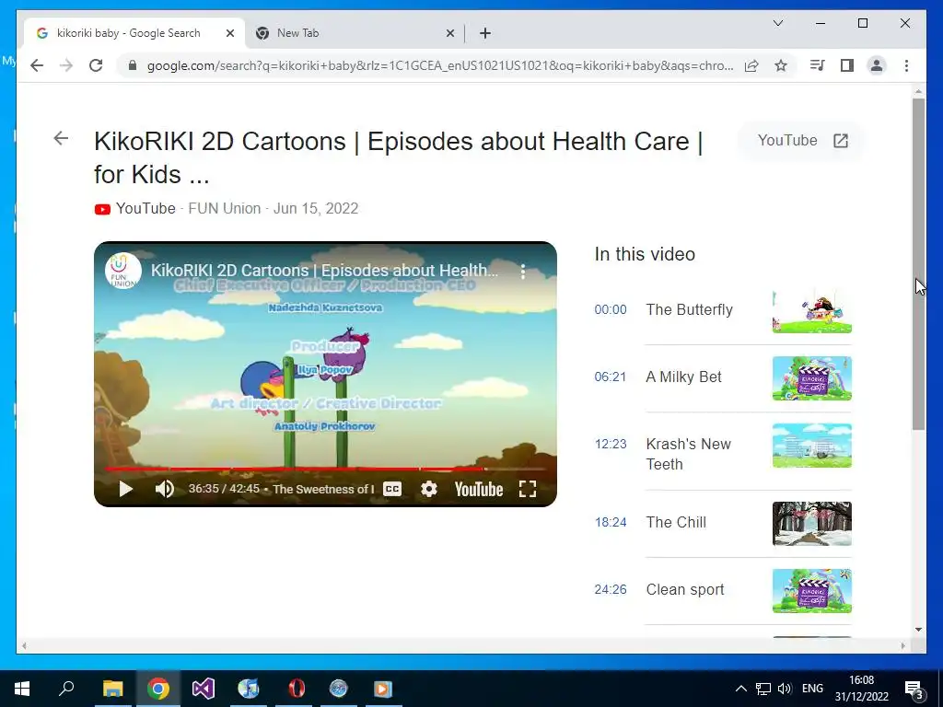This screenshot has width=943, height=707.
Task: Select Krash's New Teeth chapter thumbnail
Action: pyautogui.click(x=812, y=446)
